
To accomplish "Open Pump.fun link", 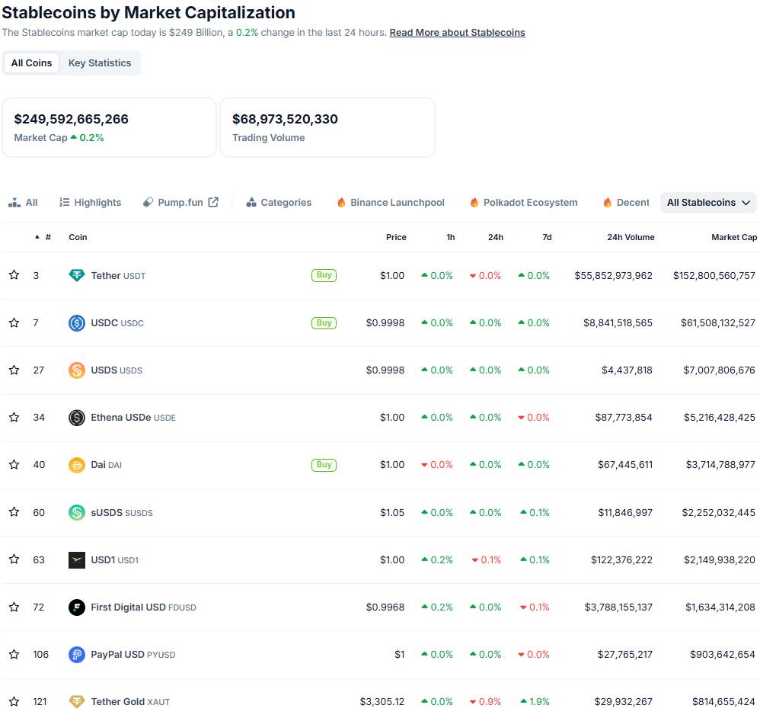I will pyautogui.click(x=180, y=202).
